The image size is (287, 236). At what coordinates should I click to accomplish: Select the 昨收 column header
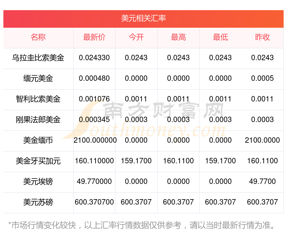262,37
